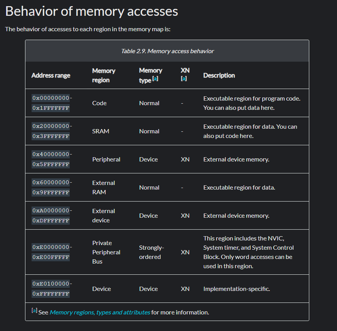
Task: Click the 0x20000000 SRAM start address
Action: [50, 126]
